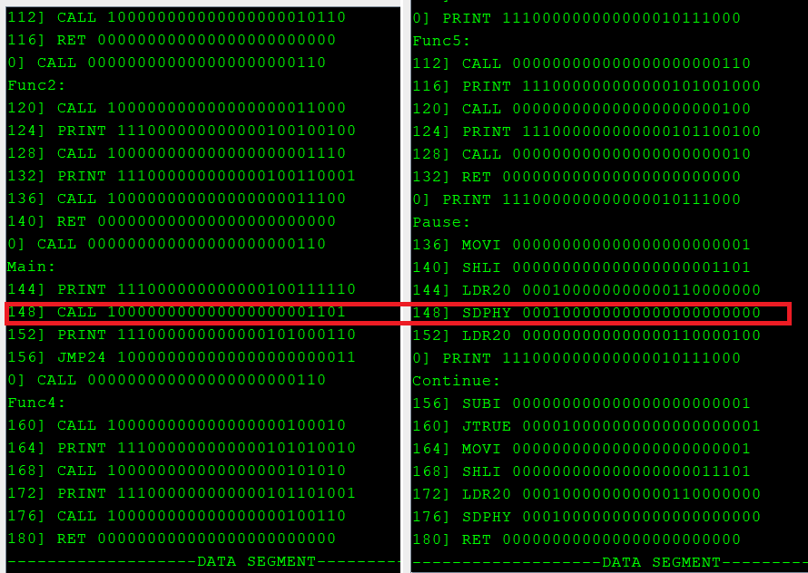
Task: Select line 136 CALL ending 011100
Action: (x=176, y=199)
